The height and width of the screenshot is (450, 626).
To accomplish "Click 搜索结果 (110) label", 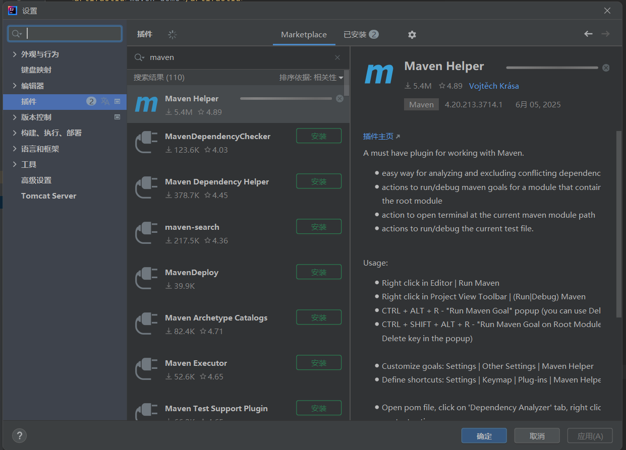I will (x=159, y=78).
